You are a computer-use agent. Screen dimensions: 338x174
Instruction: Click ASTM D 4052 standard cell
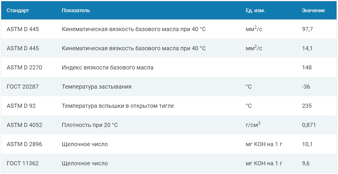click(x=24, y=125)
